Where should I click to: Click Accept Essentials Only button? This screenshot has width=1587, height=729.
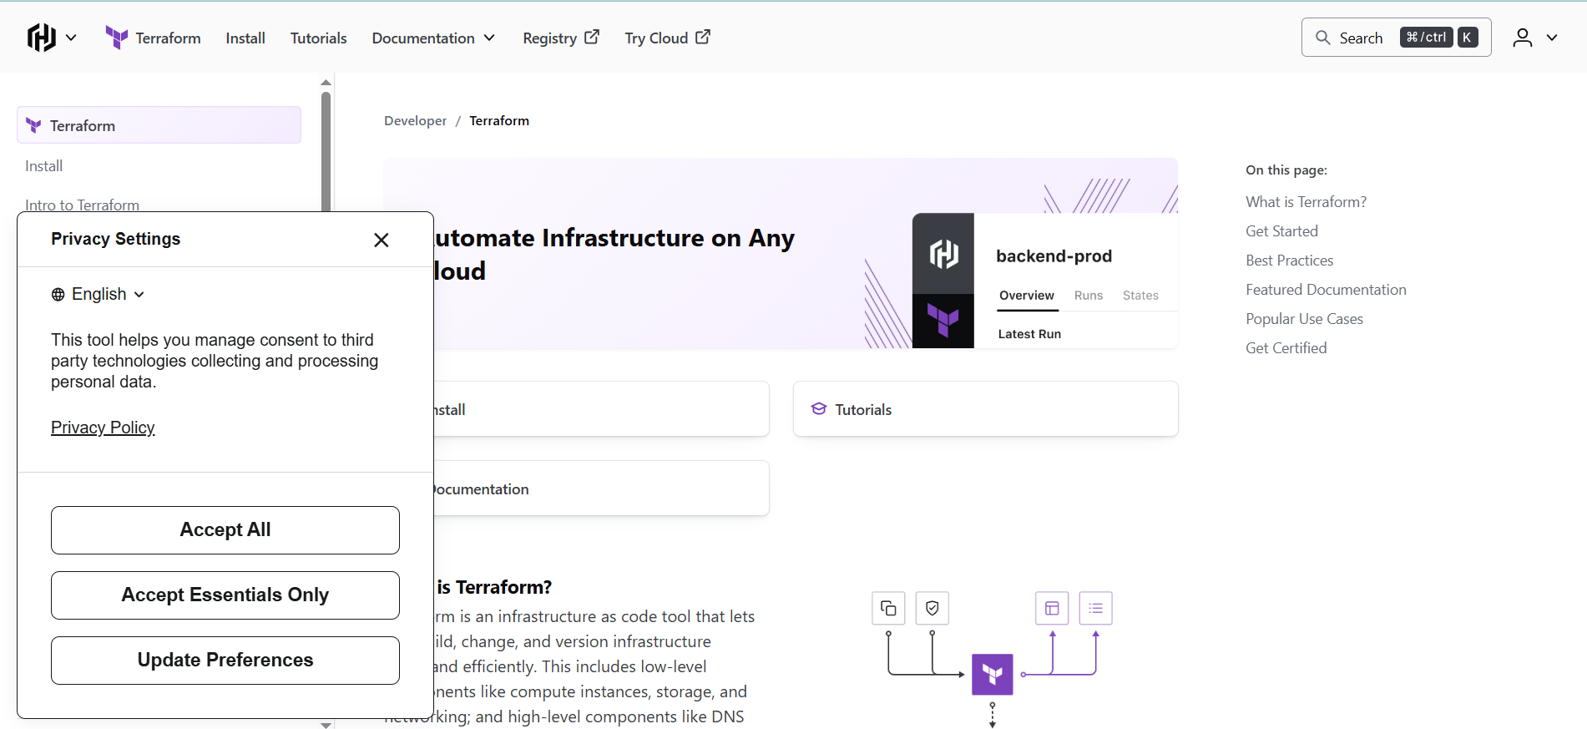[225, 595]
